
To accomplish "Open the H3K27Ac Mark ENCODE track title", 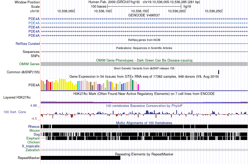I will [x=144, y=94].
